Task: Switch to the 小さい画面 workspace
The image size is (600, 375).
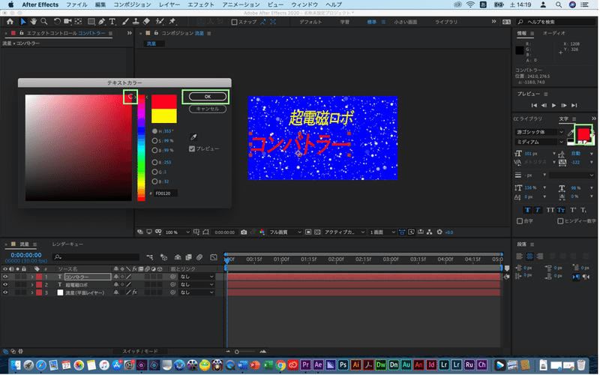Action: coord(405,22)
